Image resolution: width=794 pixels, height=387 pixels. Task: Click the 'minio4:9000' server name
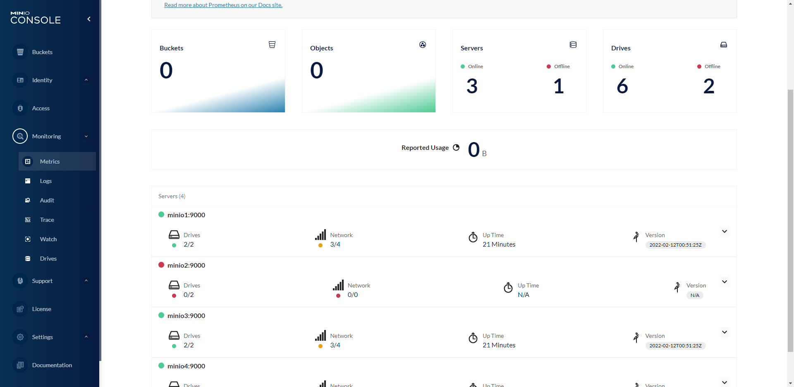(186, 366)
